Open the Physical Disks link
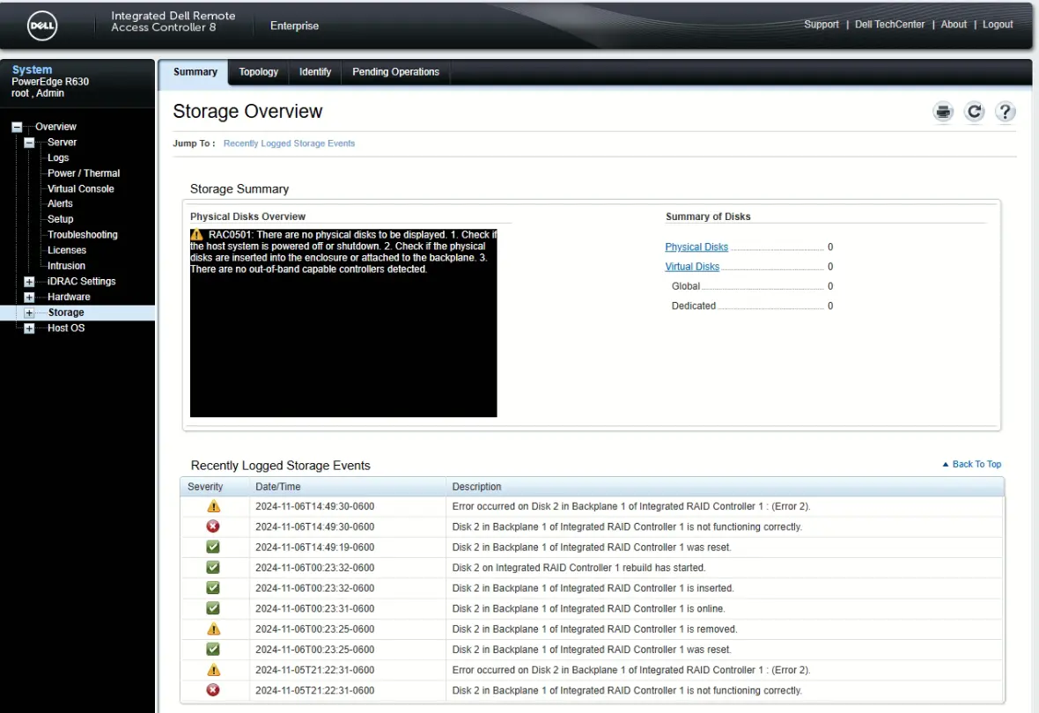 click(x=696, y=247)
